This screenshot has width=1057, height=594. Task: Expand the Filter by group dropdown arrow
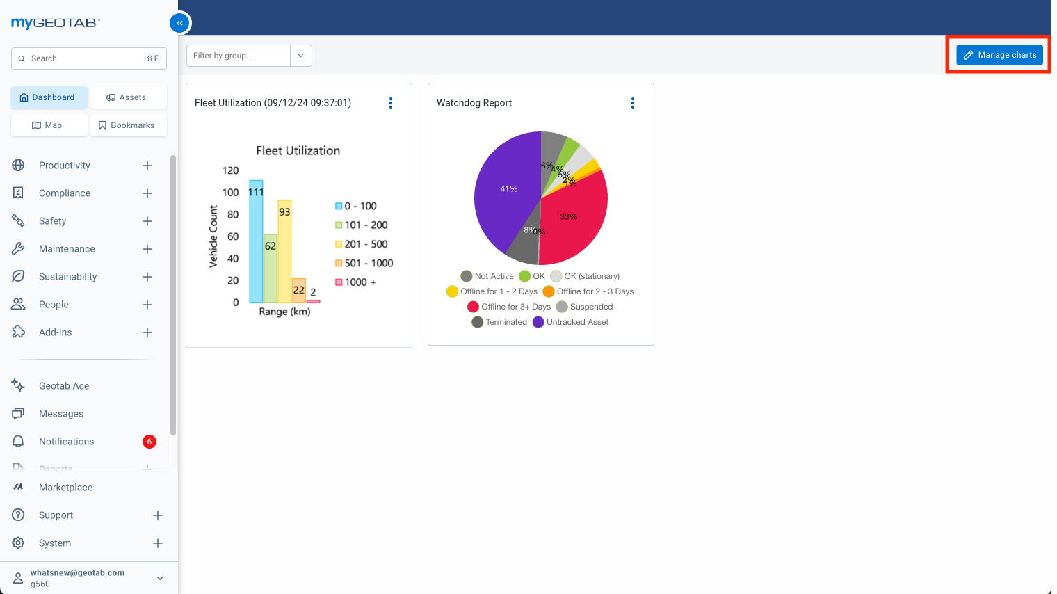point(300,55)
